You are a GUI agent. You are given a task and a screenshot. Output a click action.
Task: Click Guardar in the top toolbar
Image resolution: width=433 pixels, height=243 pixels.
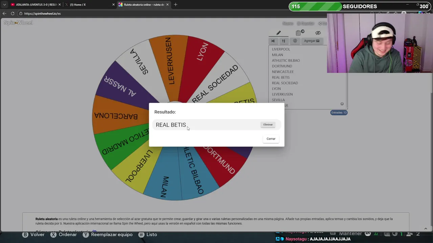tap(306, 23)
